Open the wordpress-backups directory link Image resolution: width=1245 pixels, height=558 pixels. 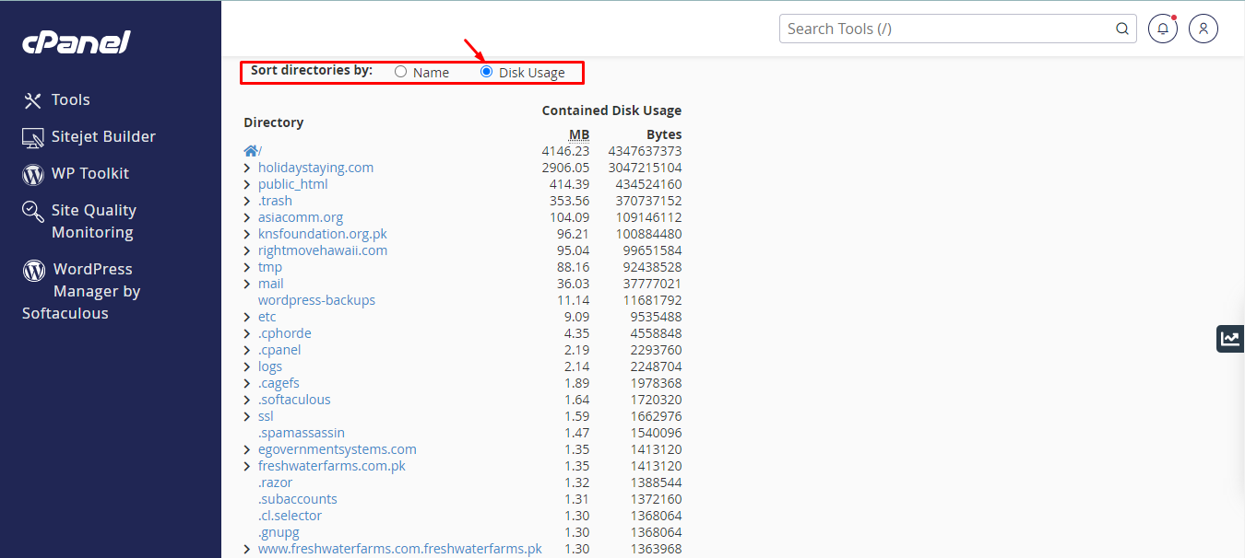tap(316, 300)
